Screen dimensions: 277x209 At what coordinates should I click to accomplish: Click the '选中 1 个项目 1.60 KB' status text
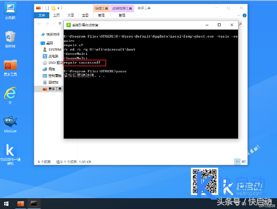tap(74, 162)
